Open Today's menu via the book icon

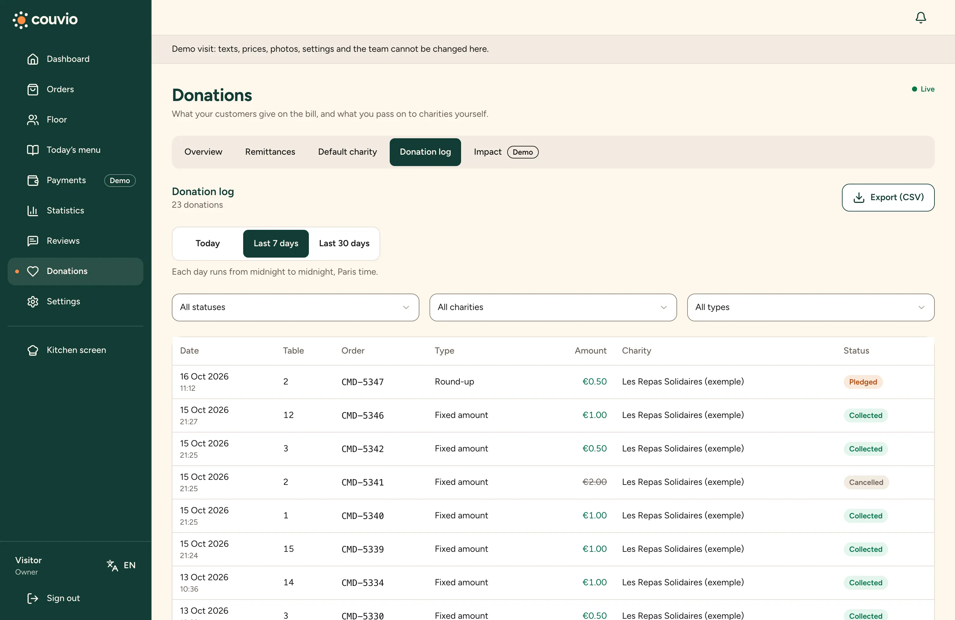[33, 150]
